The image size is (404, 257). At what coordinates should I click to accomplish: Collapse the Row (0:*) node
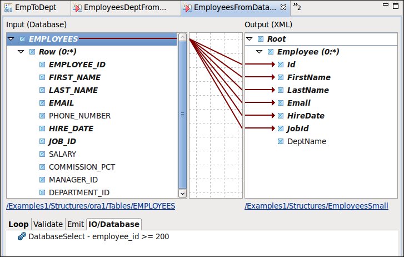click(x=21, y=52)
